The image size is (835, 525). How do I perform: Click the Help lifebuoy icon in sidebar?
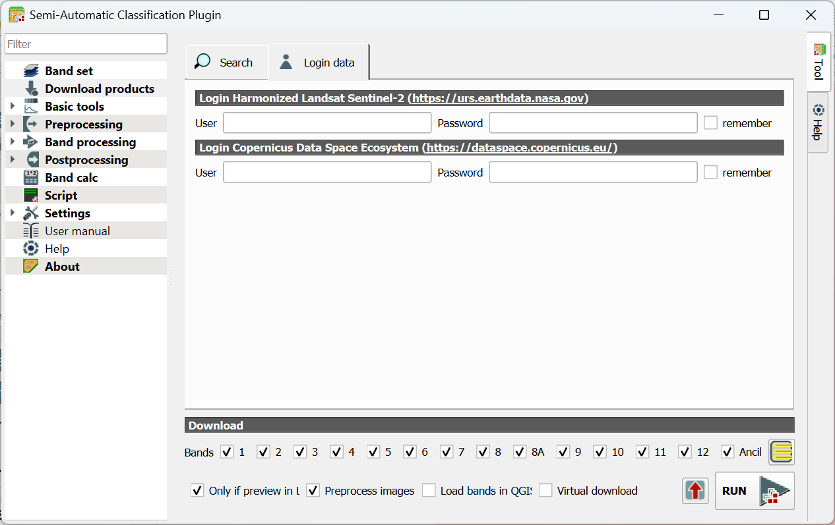[x=31, y=248]
